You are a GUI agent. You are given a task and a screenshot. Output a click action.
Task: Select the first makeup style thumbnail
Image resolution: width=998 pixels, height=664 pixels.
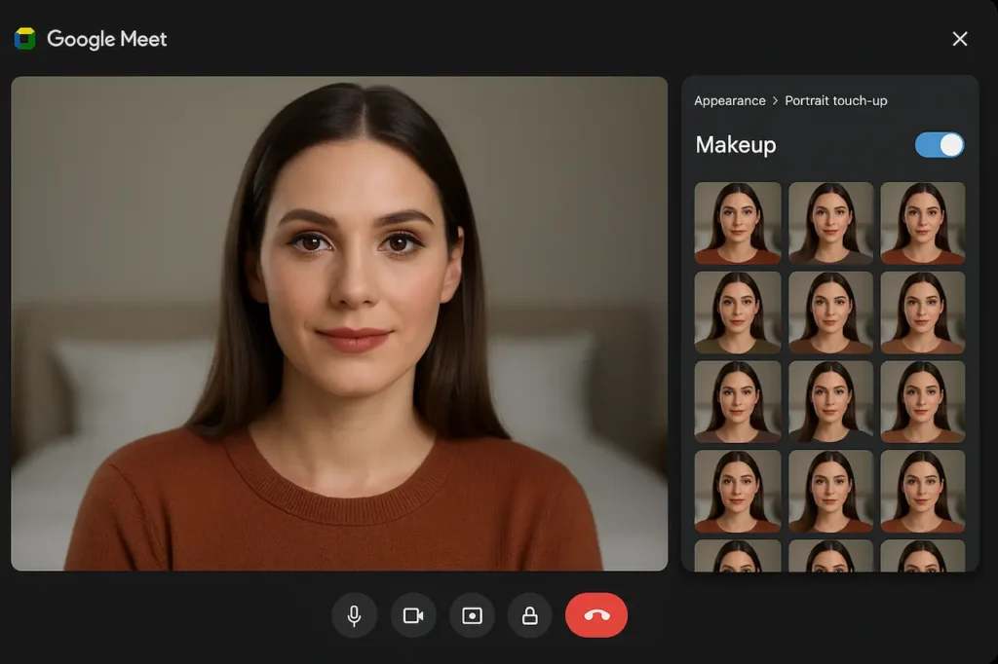tap(737, 223)
